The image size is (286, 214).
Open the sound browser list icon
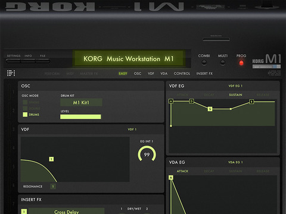tap(11, 73)
